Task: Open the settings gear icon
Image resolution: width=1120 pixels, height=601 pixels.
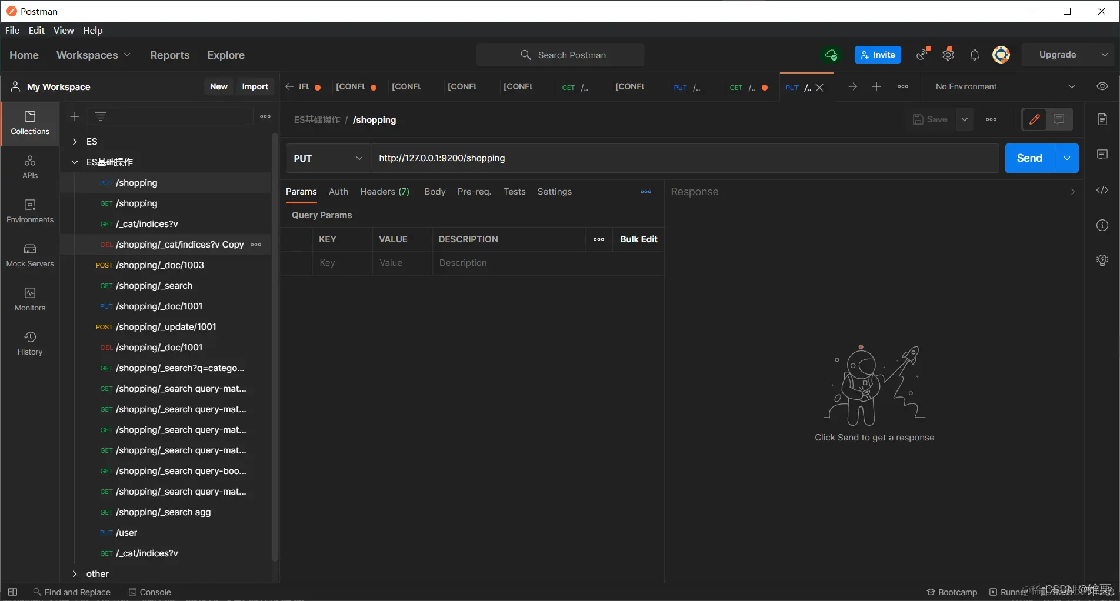Action: point(948,55)
